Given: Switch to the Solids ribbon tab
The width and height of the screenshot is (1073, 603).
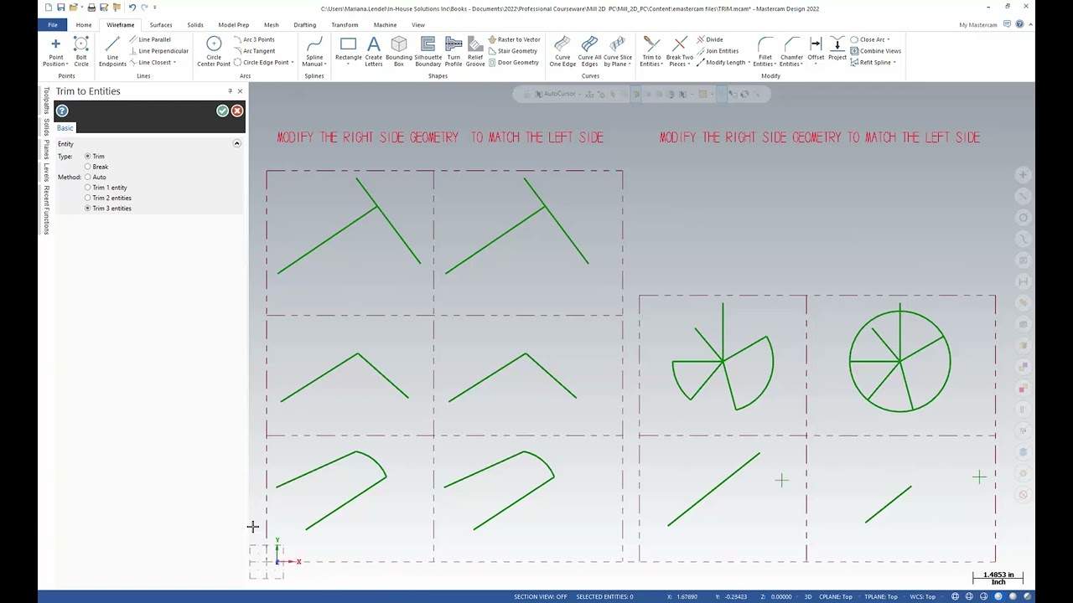Looking at the screenshot, I should (x=195, y=24).
